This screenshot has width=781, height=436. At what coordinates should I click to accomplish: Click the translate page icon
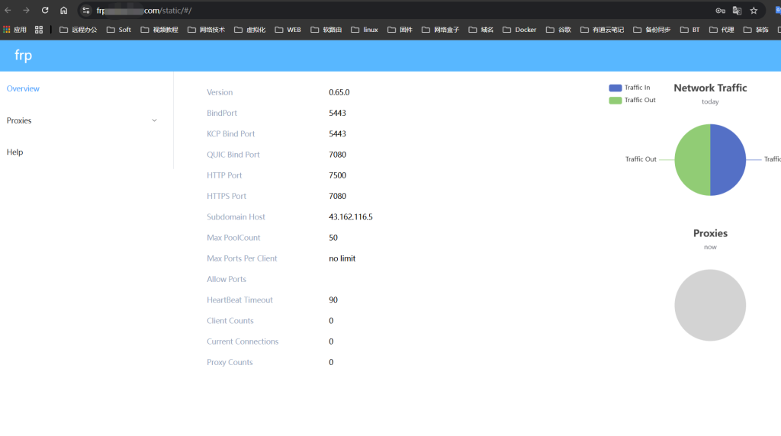pyautogui.click(x=737, y=11)
